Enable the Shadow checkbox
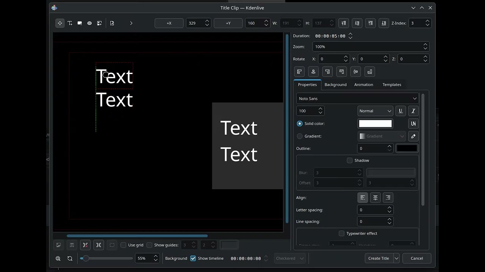Viewport: 485px width, 272px height. coord(350,161)
